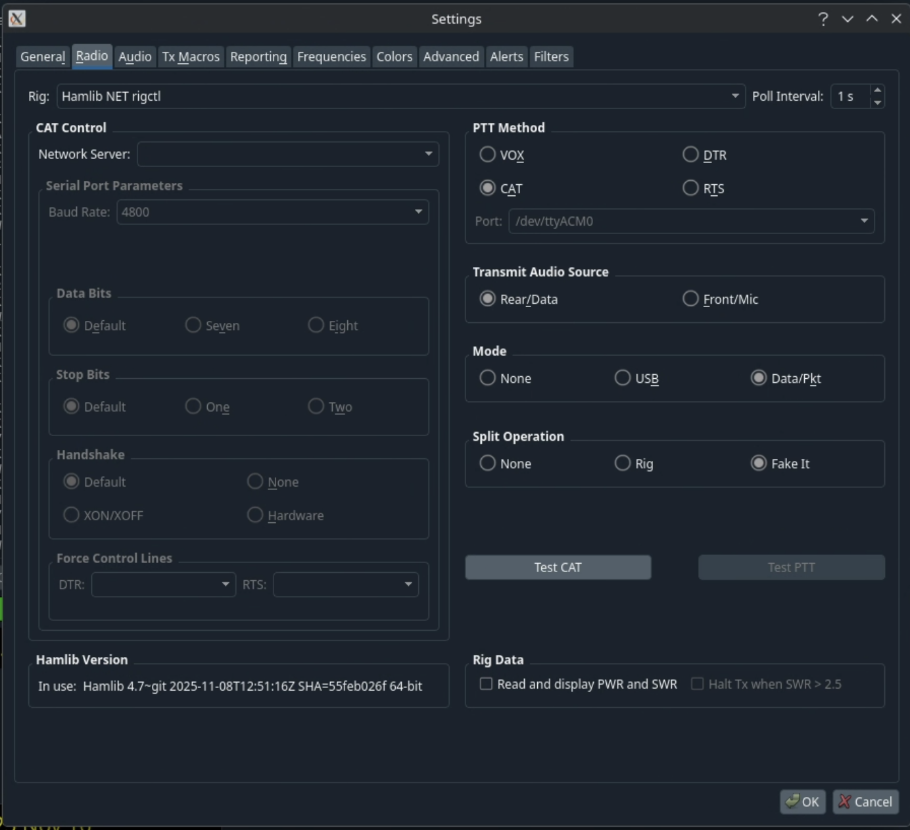Enable Read and display PWR and SWR

coord(486,684)
